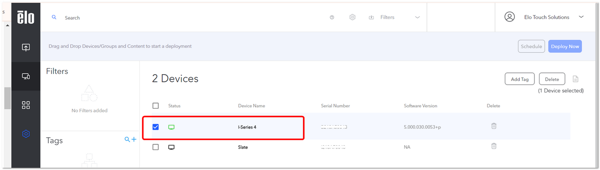Delete I-Series 4 via trash icon
The height and width of the screenshot is (170, 600).
coord(494,126)
